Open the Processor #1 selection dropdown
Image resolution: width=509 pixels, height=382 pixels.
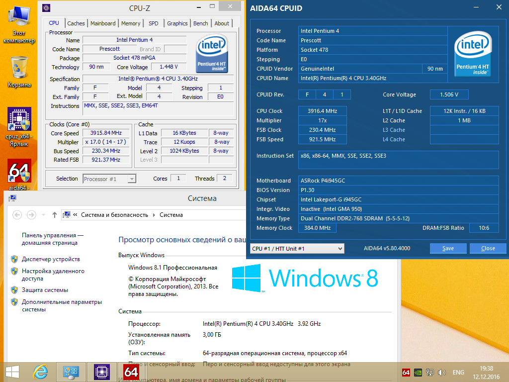point(109,179)
